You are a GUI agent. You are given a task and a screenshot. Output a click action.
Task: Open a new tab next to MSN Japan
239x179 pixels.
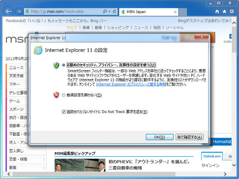[x=183, y=12]
